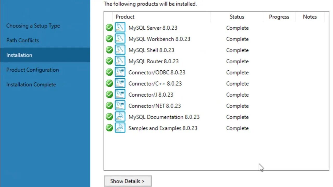Click the MySQL Router 8.0.23 product icon
This screenshot has height=187, width=333.
[120, 61]
